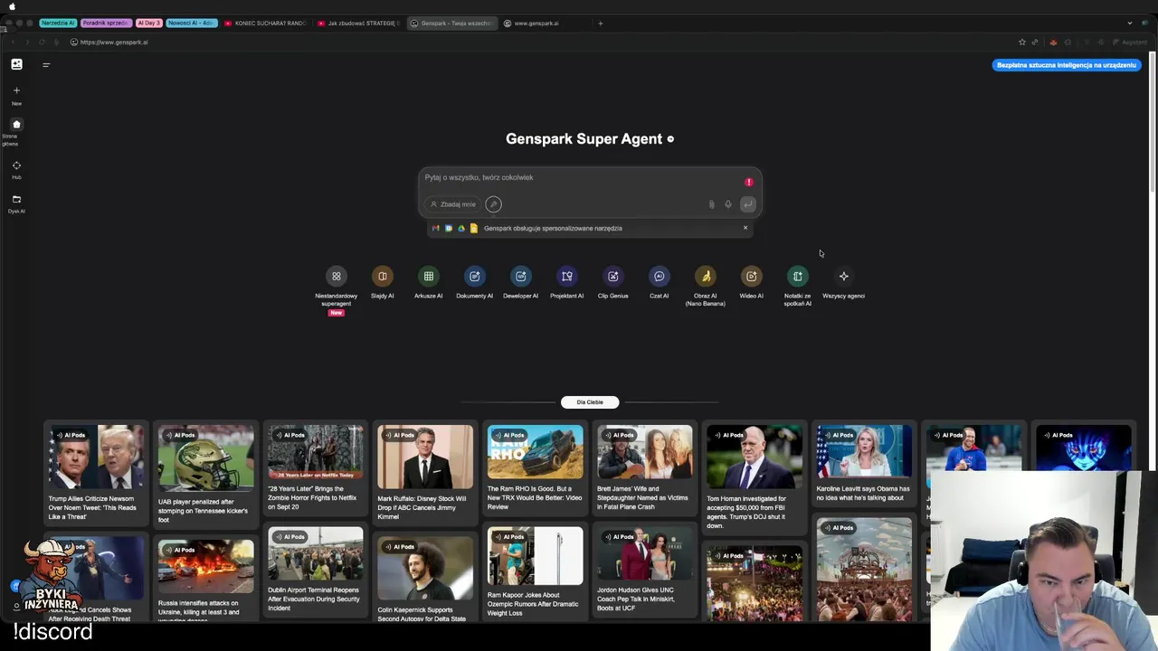Open the Trump Allies Criticize Newsom card

(x=96, y=474)
